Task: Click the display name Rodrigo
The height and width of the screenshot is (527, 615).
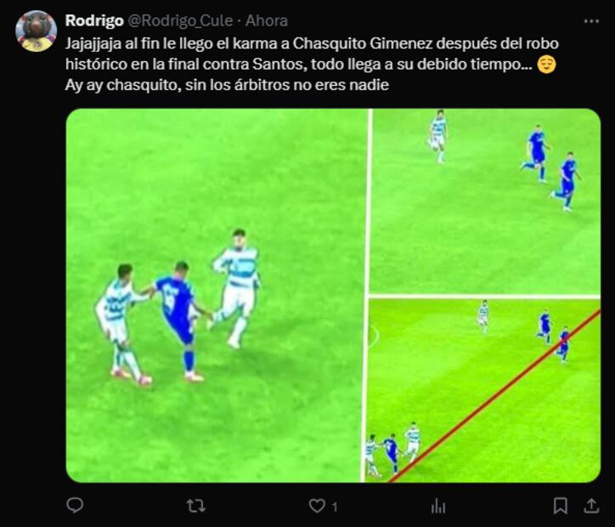Action: [x=94, y=20]
